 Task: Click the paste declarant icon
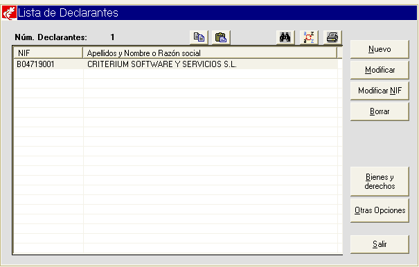[221, 37]
